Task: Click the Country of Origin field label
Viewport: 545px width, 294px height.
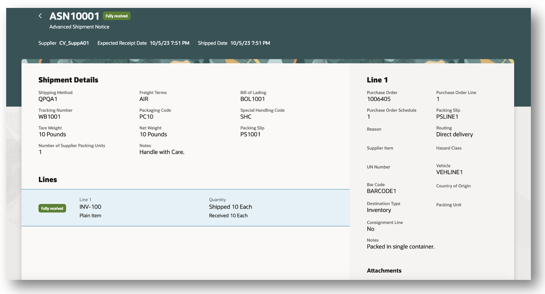Action: point(453,186)
